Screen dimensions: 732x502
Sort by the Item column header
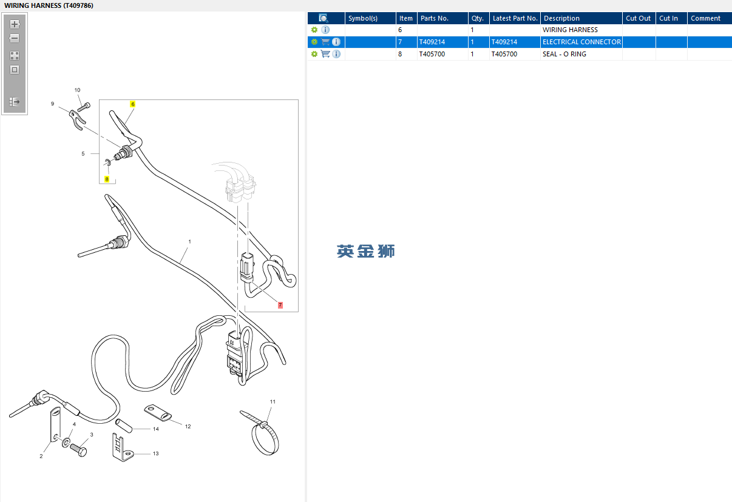(x=407, y=18)
